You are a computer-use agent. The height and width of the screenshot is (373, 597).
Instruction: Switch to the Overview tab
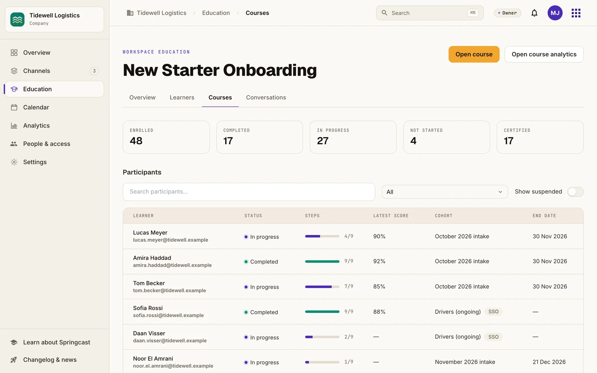143,98
